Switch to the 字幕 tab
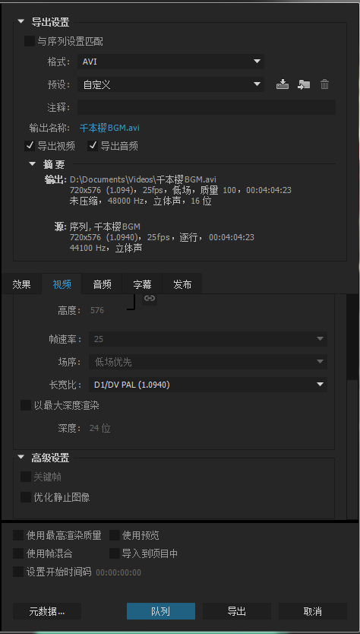Viewport: 360px width, 634px height. [142, 284]
